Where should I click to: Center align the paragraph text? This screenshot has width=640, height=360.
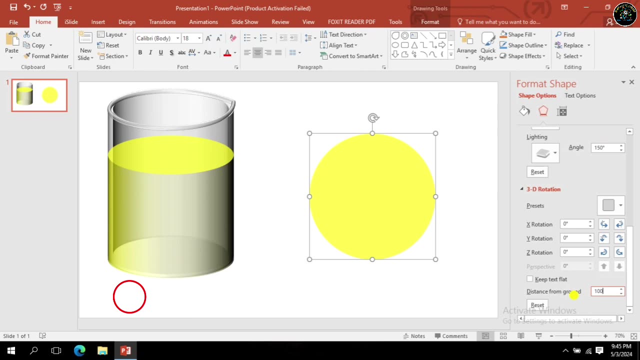257,52
